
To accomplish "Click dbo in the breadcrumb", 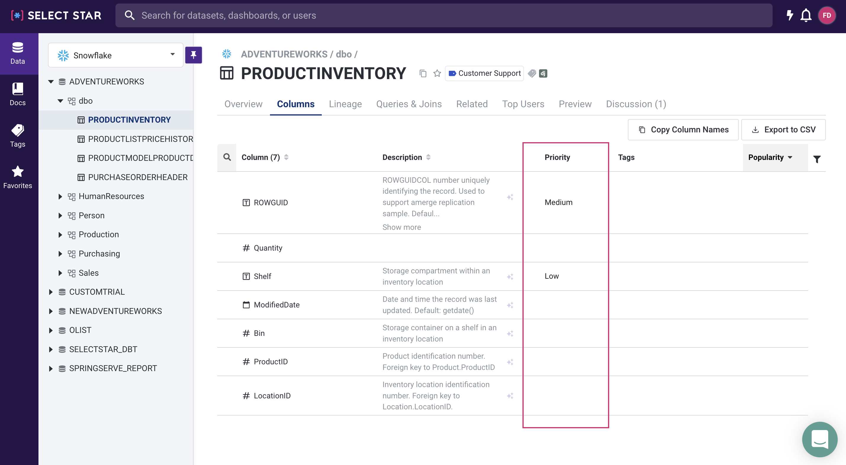I will [344, 54].
